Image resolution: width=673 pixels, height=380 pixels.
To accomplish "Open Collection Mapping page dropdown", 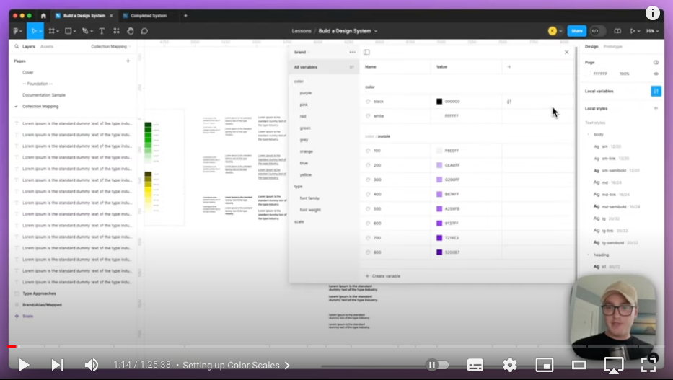I will coord(111,46).
